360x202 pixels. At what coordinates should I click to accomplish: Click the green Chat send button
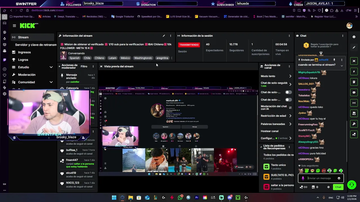[x=338, y=187]
